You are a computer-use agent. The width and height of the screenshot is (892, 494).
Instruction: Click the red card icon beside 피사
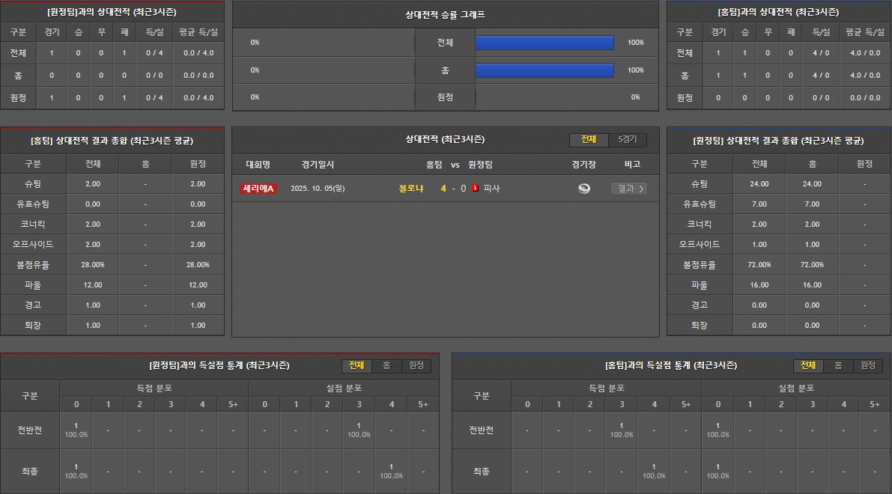475,189
